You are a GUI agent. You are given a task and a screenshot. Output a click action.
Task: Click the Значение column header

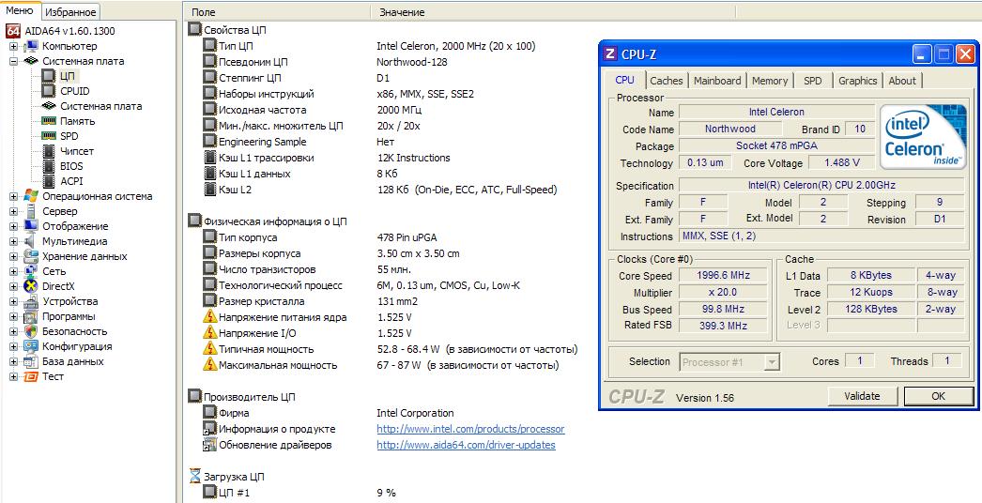pyautogui.click(x=552, y=12)
